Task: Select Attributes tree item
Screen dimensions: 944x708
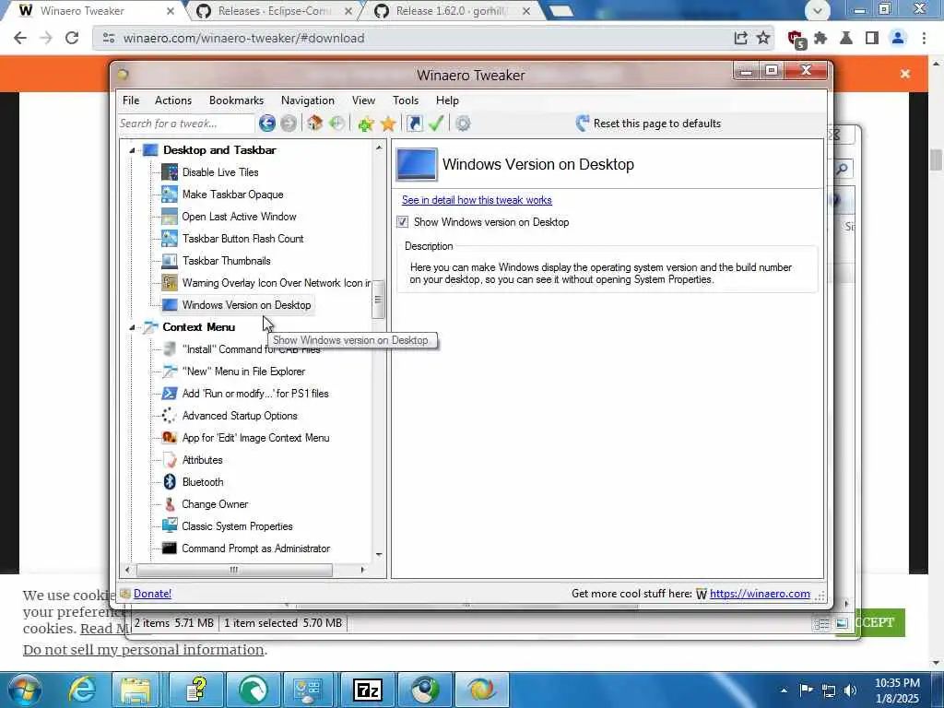Action: 202,460
